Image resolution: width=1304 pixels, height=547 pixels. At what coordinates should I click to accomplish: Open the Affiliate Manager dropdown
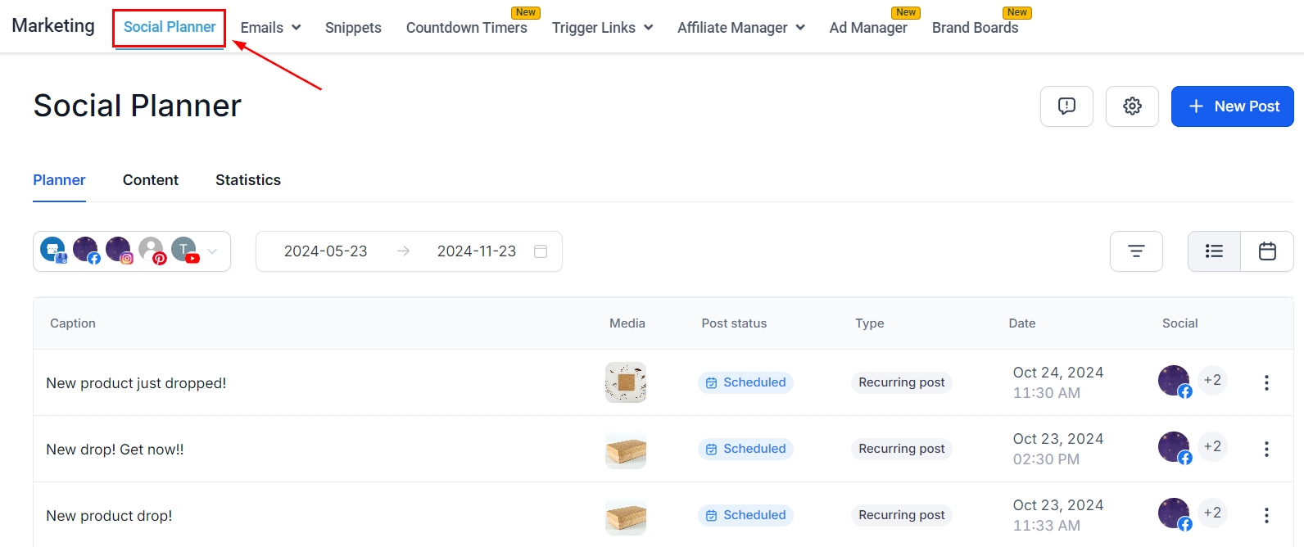(740, 28)
